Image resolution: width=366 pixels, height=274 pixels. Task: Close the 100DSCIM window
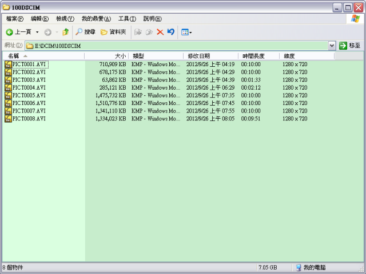(x=359, y=7)
